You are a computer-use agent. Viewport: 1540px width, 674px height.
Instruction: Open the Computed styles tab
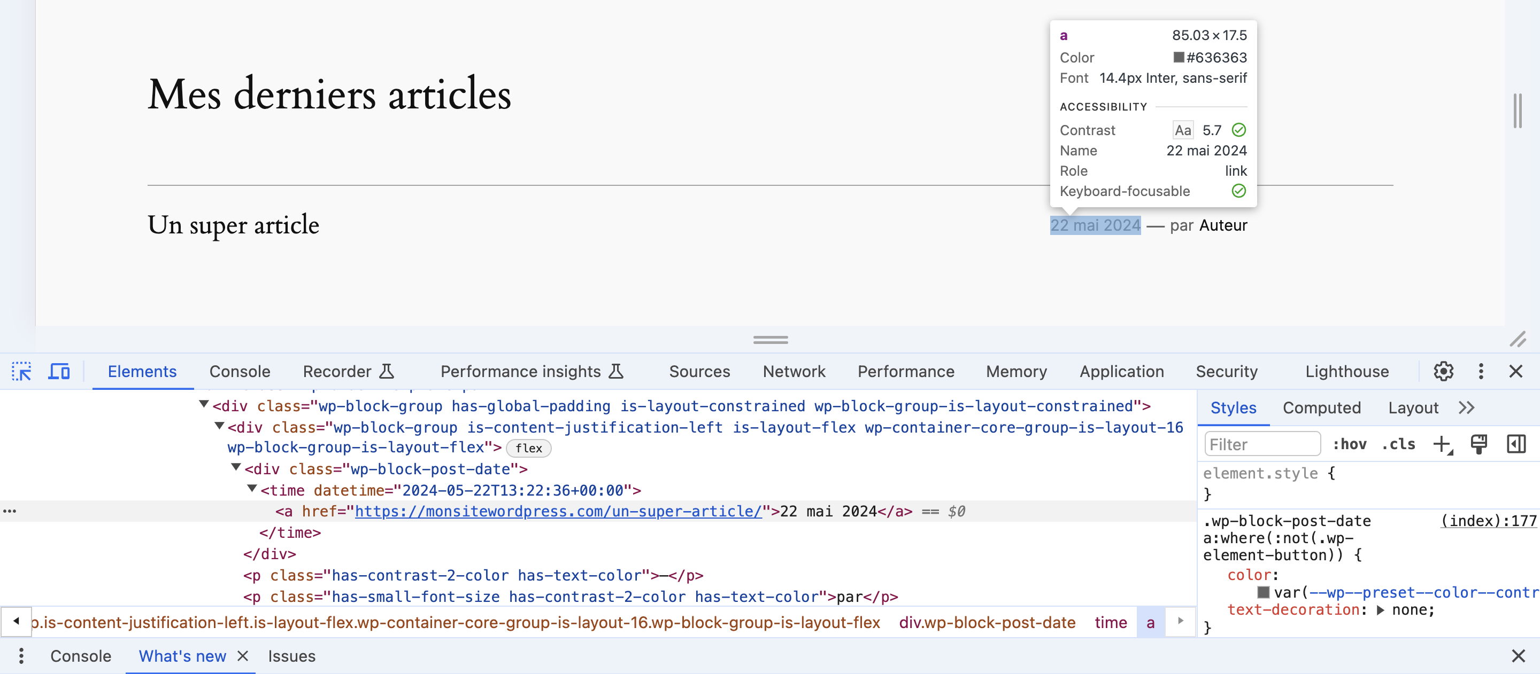tap(1321, 407)
